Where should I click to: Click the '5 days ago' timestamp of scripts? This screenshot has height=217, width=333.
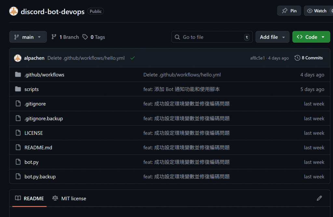(x=312, y=89)
